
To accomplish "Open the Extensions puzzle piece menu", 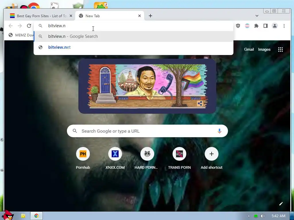I will click(x=256, y=26).
